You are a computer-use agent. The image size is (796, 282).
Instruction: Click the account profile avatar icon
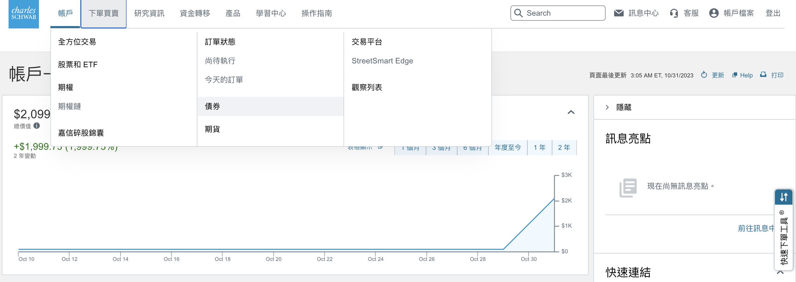pos(714,13)
